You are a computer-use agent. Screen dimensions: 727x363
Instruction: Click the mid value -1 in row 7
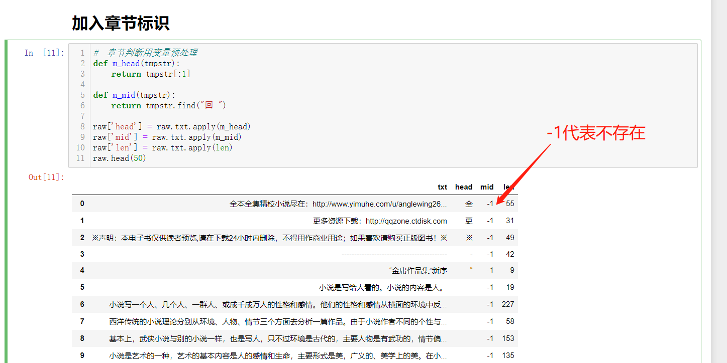pyautogui.click(x=490, y=321)
